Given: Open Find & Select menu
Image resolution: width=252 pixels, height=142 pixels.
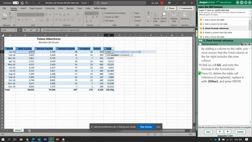Looking at the screenshot, I should pyautogui.click(x=164, y=17).
